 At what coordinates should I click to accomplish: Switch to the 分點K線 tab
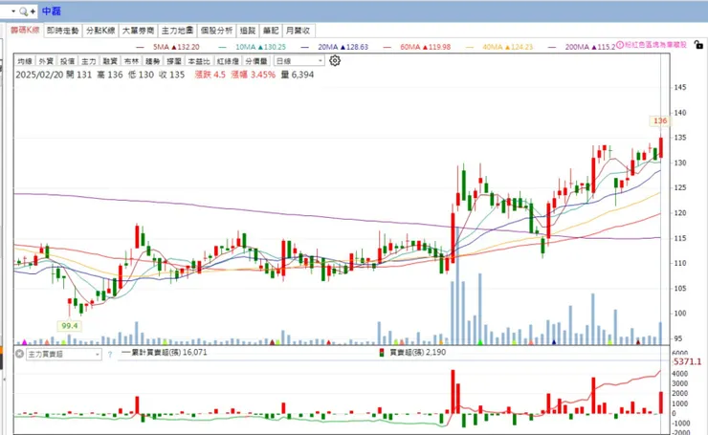(x=100, y=31)
